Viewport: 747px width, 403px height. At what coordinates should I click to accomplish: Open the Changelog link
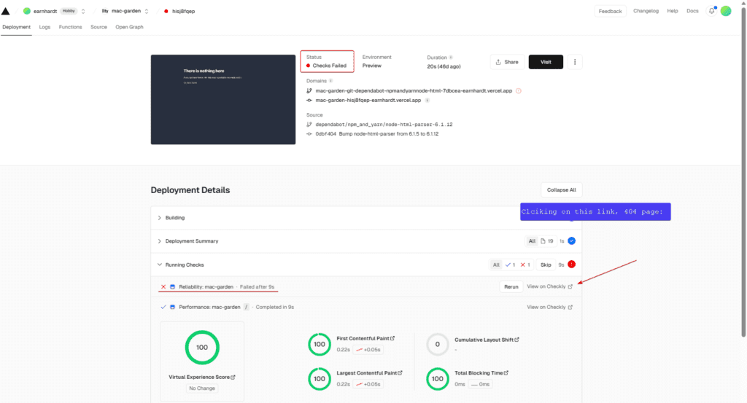pos(646,11)
